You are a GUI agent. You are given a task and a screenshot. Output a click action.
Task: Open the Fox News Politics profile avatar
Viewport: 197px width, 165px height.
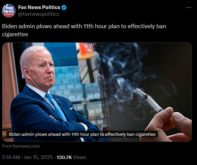9,11
